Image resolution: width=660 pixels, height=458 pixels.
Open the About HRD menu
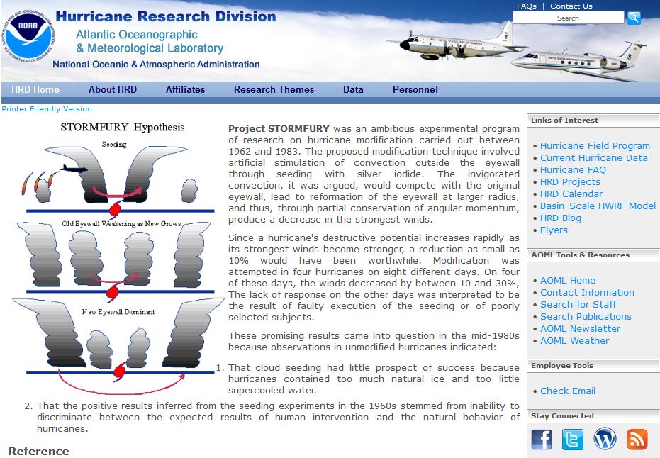[x=113, y=89]
